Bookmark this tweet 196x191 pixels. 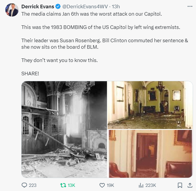click(180, 185)
